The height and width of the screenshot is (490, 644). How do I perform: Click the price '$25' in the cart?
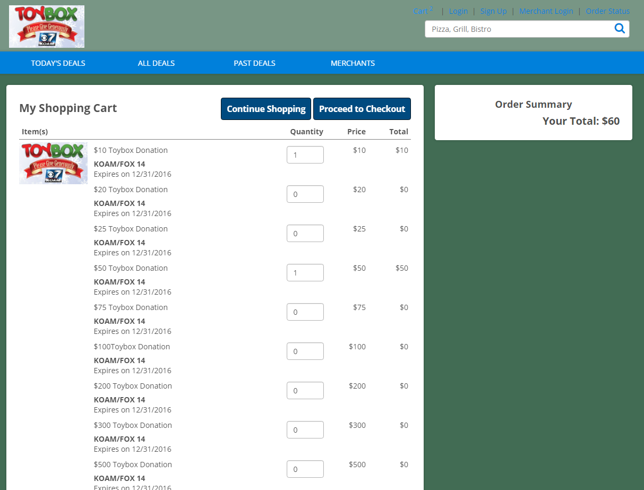pos(359,229)
